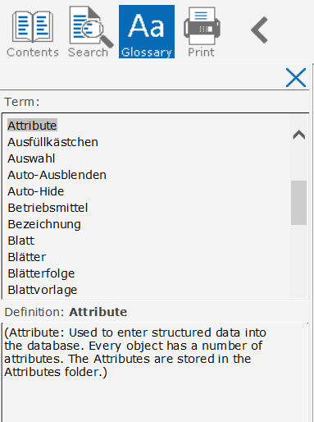Click the scrollbar up arrow in term list
Viewport: 314px width, 422px height.
[x=298, y=135]
